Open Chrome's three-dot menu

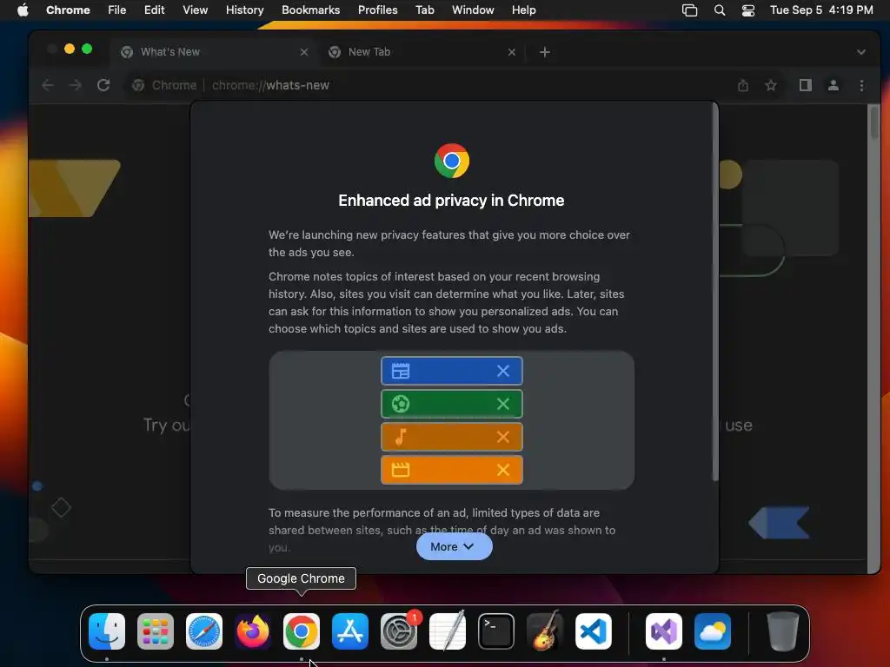tap(861, 85)
